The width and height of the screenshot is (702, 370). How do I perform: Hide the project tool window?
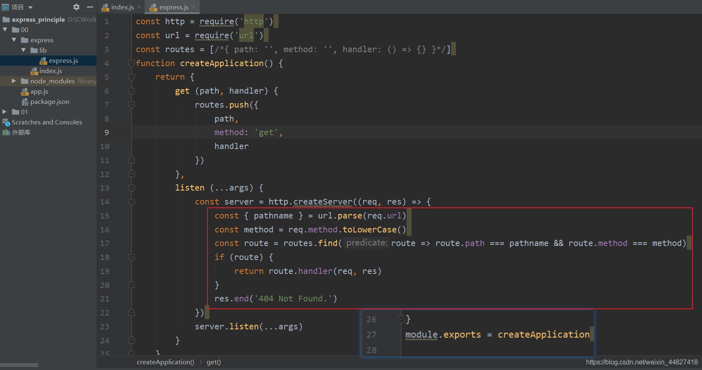[90, 7]
